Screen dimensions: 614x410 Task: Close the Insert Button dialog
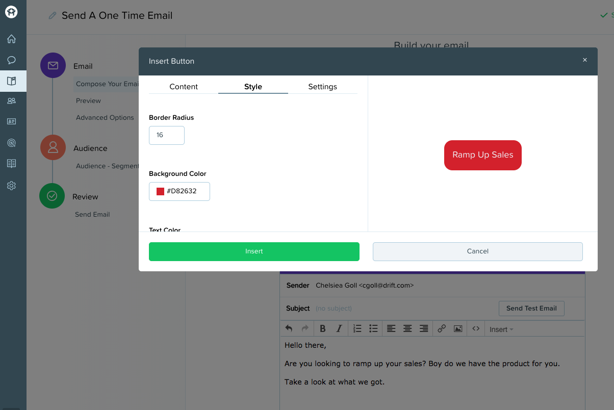585,60
